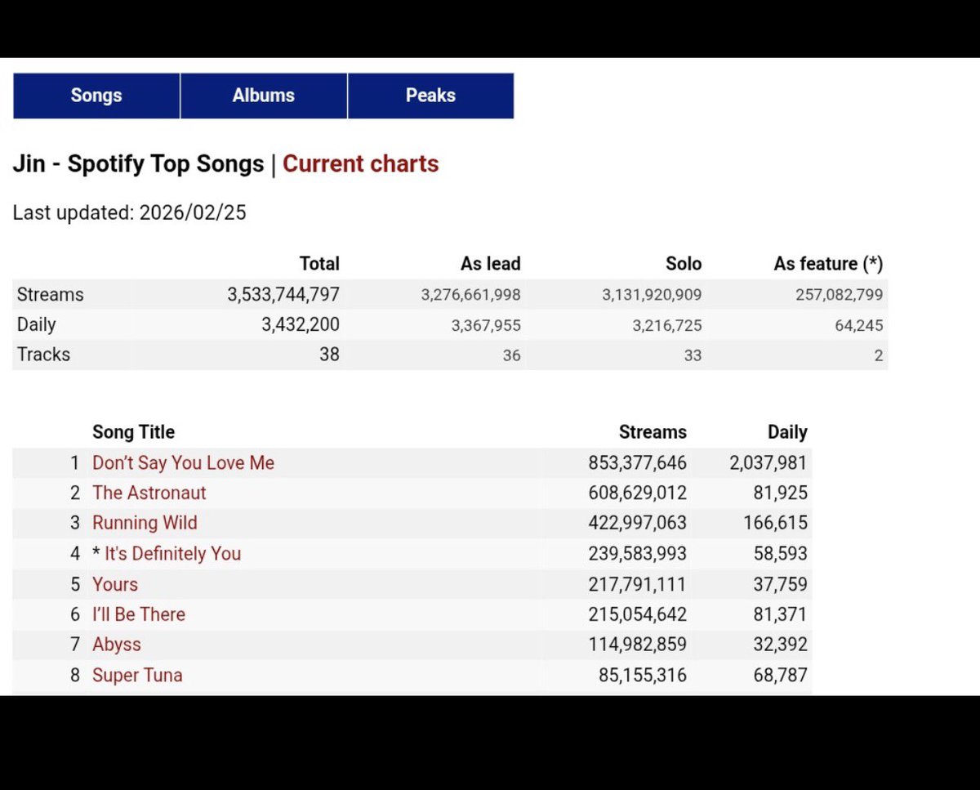Viewport: 980px width, 790px height.
Task: Select daily count 68,787
Action: [781, 676]
